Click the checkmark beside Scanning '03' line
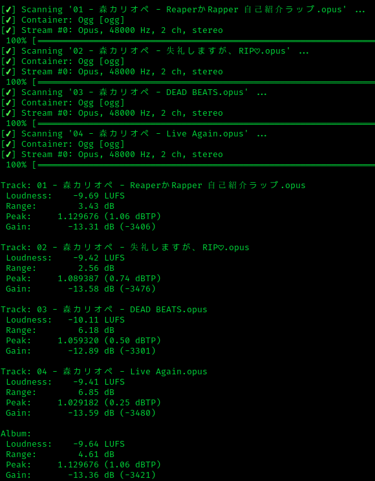Screen dimensions: 375x481 (x=8, y=92)
